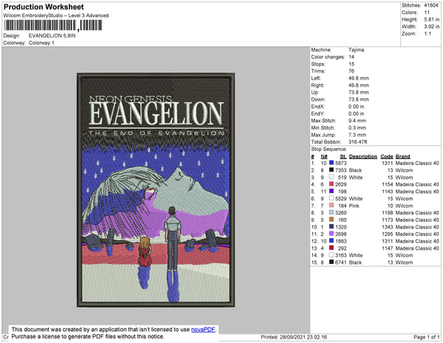443x343 pixels.
Task: Click the Max Stitch value 9.4 mm
Action: coord(357,120)
